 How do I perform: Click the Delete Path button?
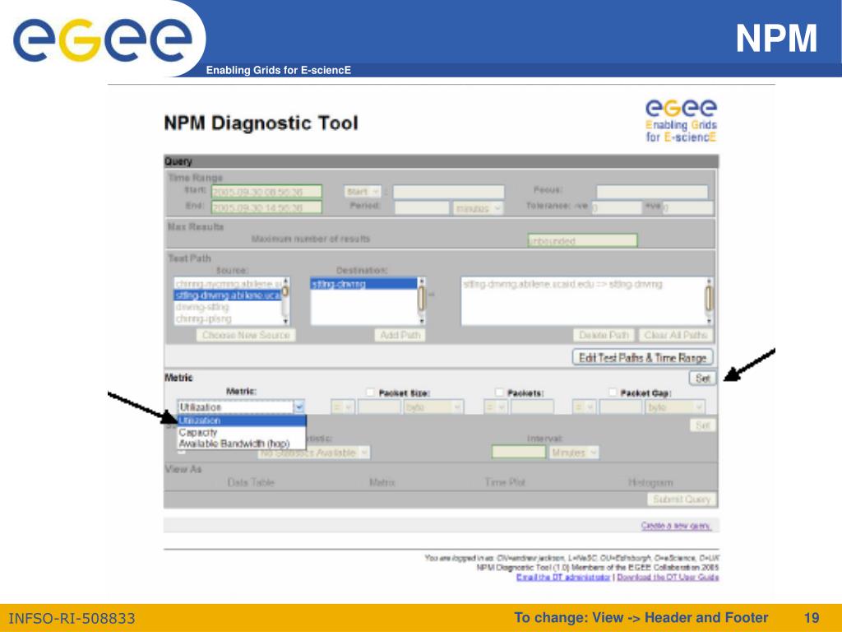604,335
